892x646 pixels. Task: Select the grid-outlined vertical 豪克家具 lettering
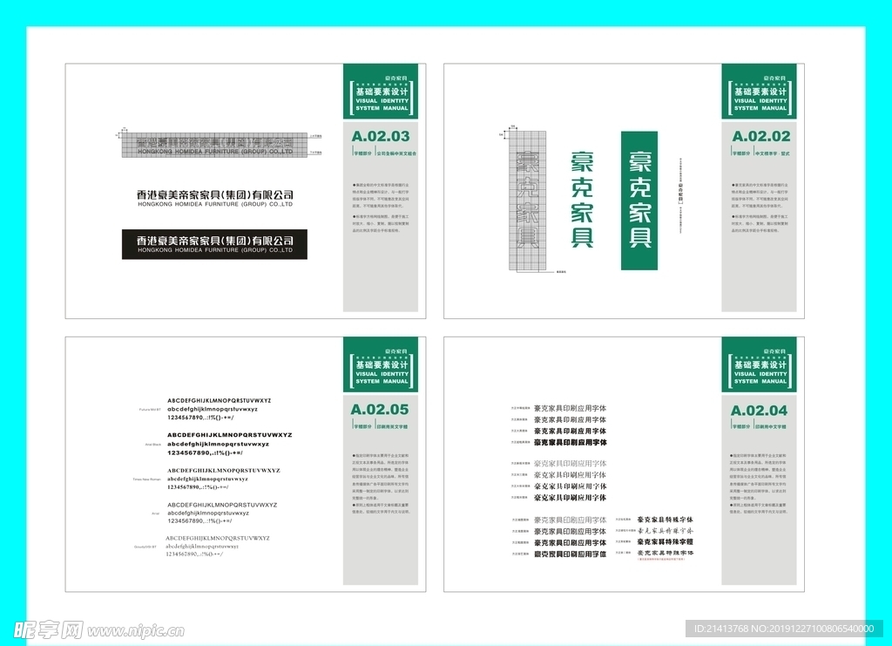pyautogui.click(x=527, y=200)
